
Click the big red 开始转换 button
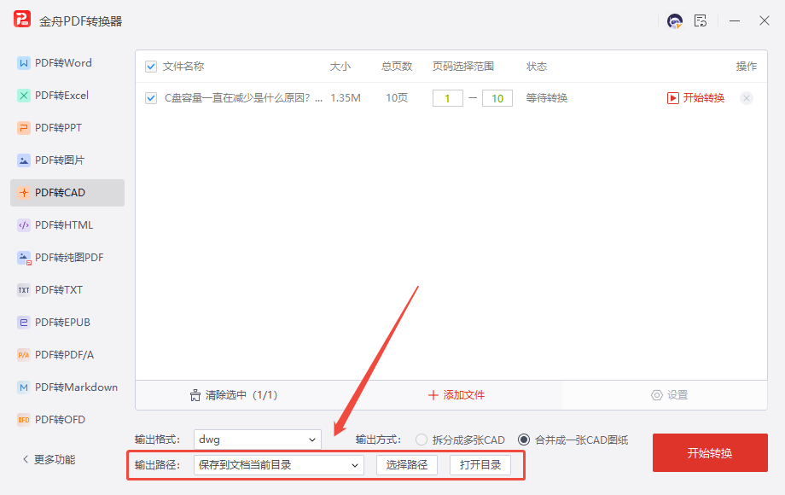(710, 453)
